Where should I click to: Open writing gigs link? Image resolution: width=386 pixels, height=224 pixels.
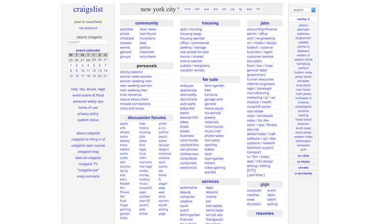click(272, 204)
